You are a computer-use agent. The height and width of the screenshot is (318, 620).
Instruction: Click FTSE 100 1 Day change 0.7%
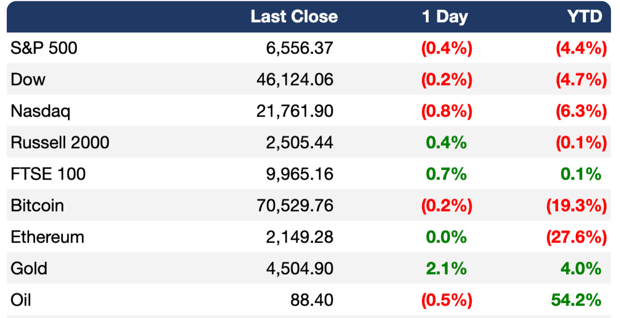point(446,174)
